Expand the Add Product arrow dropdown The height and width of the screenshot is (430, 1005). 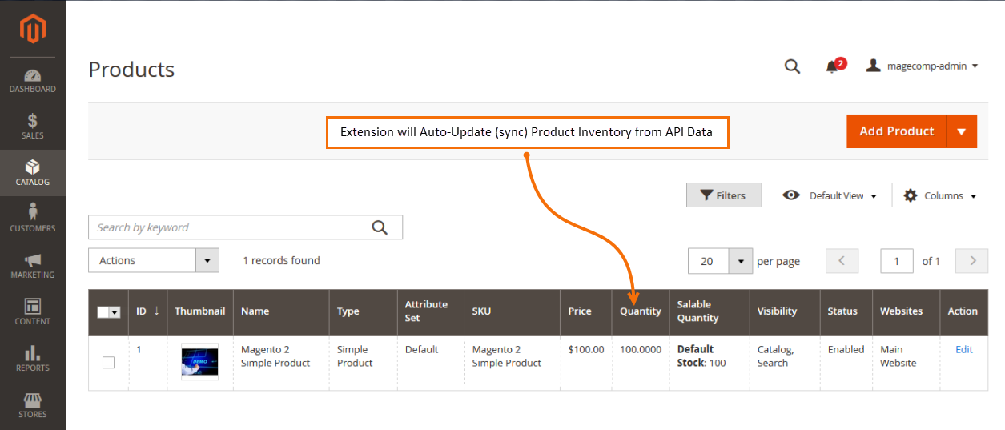tap(962, 131)
